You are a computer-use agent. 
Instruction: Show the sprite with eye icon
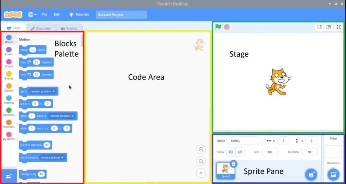coord(231,152)
